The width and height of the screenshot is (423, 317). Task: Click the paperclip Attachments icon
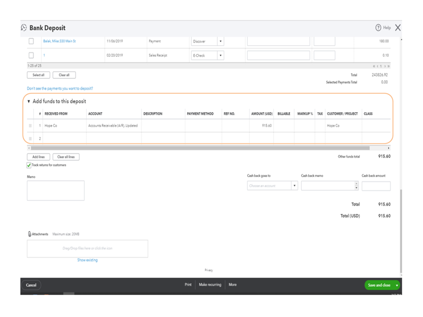29,234
